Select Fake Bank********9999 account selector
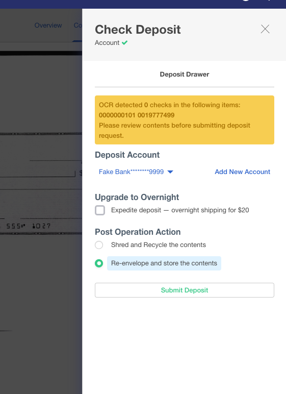This screenshot has width=286, height=394. click(136, 172)
